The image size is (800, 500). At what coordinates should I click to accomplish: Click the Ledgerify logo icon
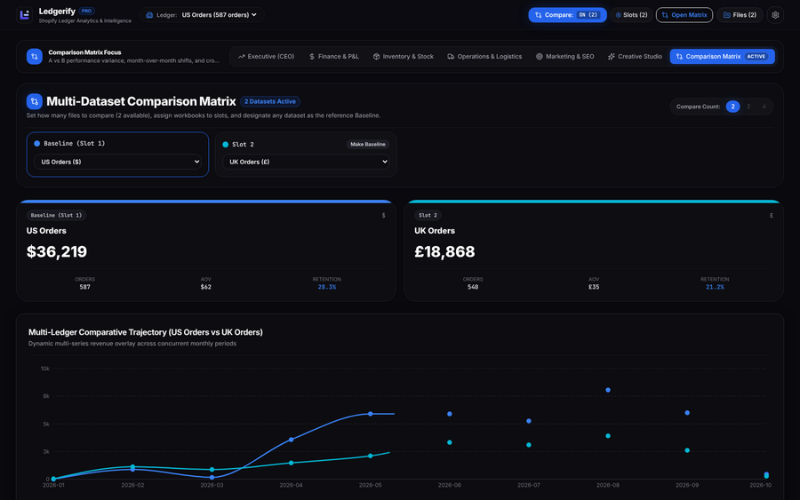(x=24, y=15)
